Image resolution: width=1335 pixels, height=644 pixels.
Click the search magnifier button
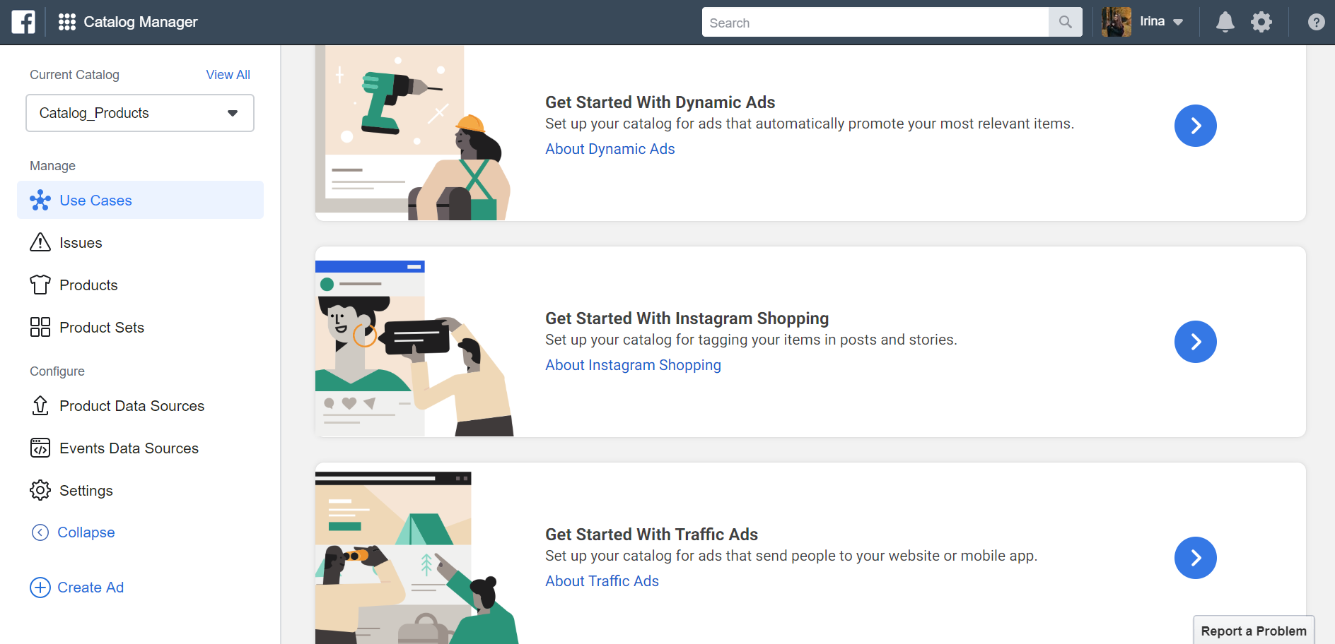click(x=1065, y=23)
